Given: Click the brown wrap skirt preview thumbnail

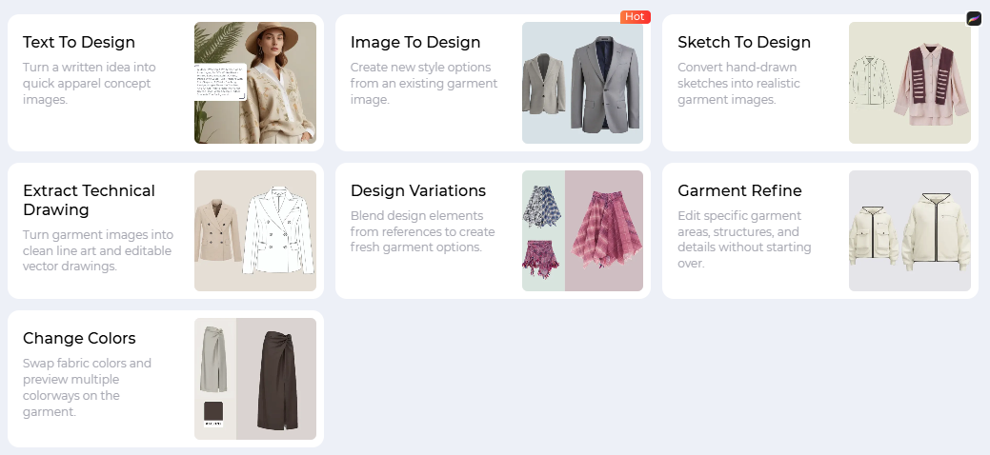Looking at the screenshot, I should click(x=255, y=379).
